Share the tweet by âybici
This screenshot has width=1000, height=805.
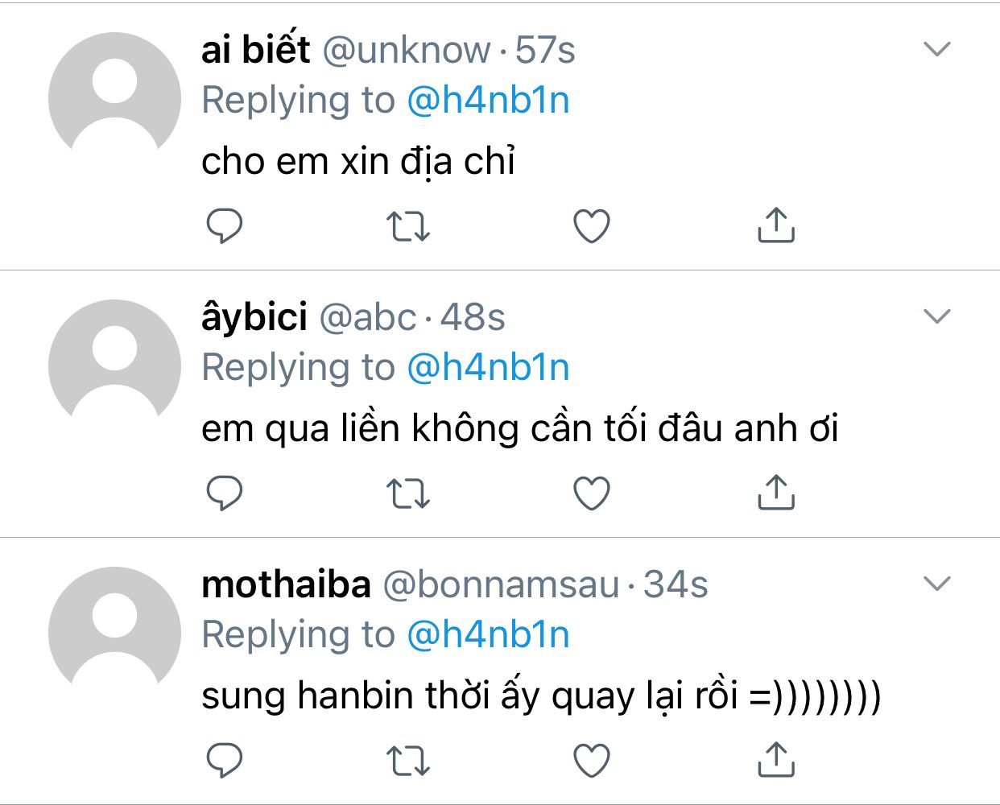pos(776,493)
